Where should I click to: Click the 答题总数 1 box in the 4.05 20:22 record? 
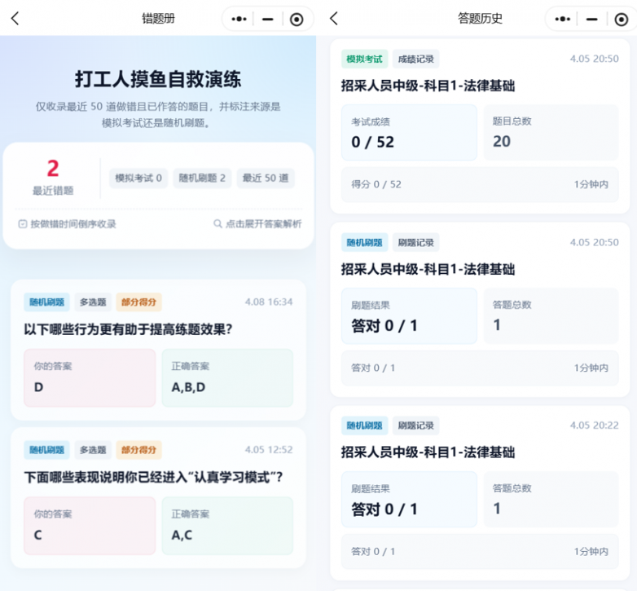(x=551, y=499)
